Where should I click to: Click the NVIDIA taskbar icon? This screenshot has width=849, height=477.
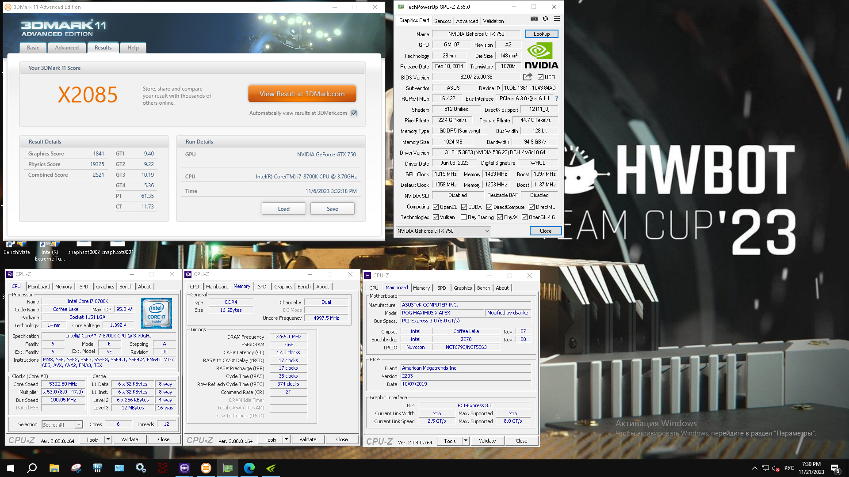pyautogui.click(x=271, y=468)
